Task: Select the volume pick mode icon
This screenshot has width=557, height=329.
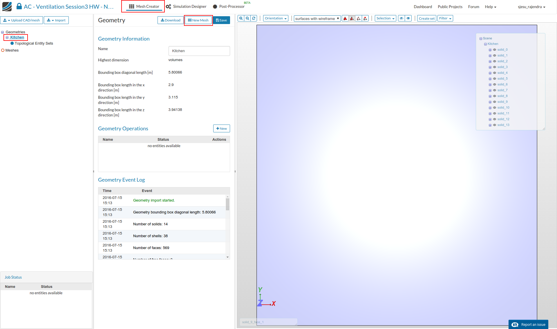Action: [x=345, y=19]
